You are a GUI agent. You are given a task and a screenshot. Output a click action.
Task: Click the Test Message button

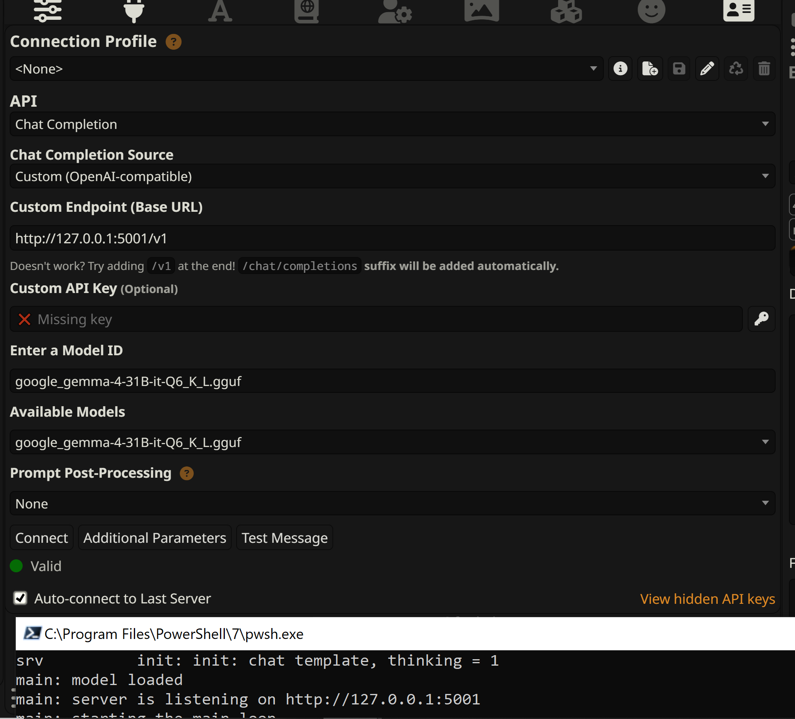[284, 538]
